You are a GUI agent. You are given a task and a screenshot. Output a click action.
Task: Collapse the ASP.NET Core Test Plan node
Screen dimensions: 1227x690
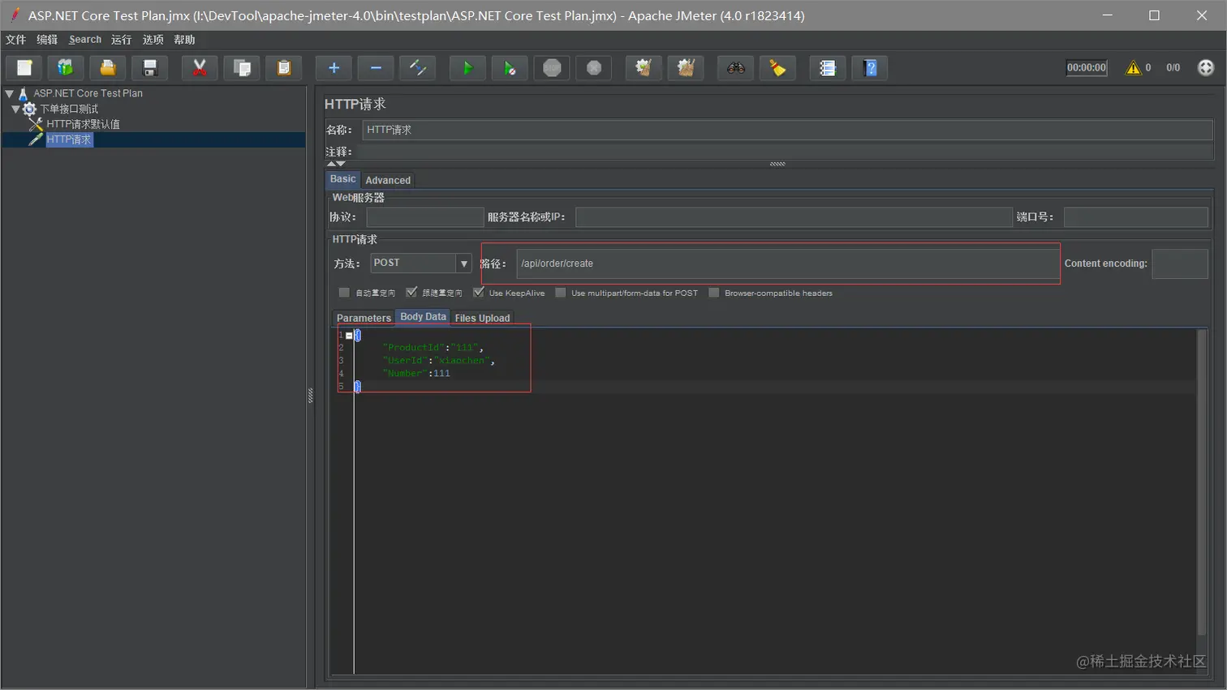10,94
